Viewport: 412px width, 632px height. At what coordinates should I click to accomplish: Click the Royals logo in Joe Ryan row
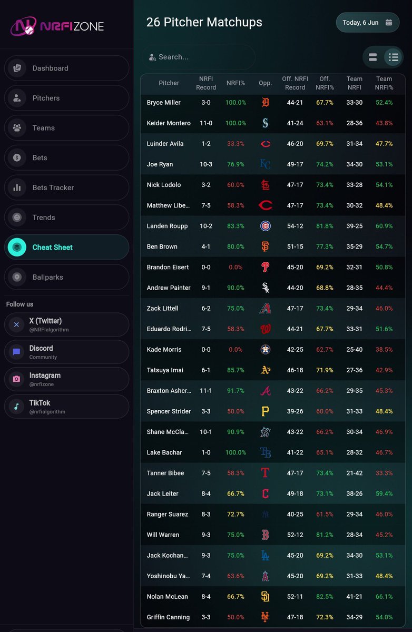(265, 164)
